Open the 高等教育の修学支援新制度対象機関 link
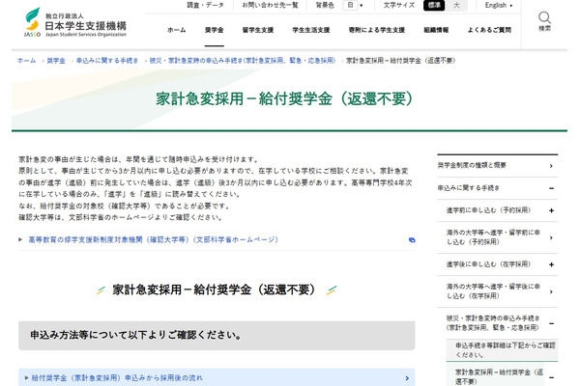 (153, 239)
